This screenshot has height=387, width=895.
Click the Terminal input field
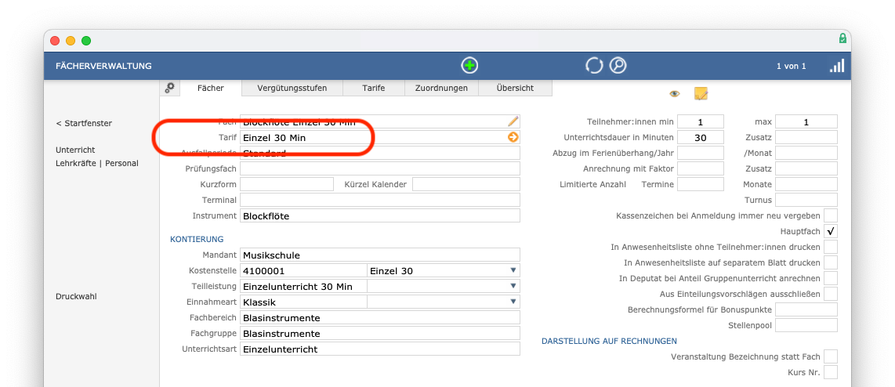click(x=380, y=200)
